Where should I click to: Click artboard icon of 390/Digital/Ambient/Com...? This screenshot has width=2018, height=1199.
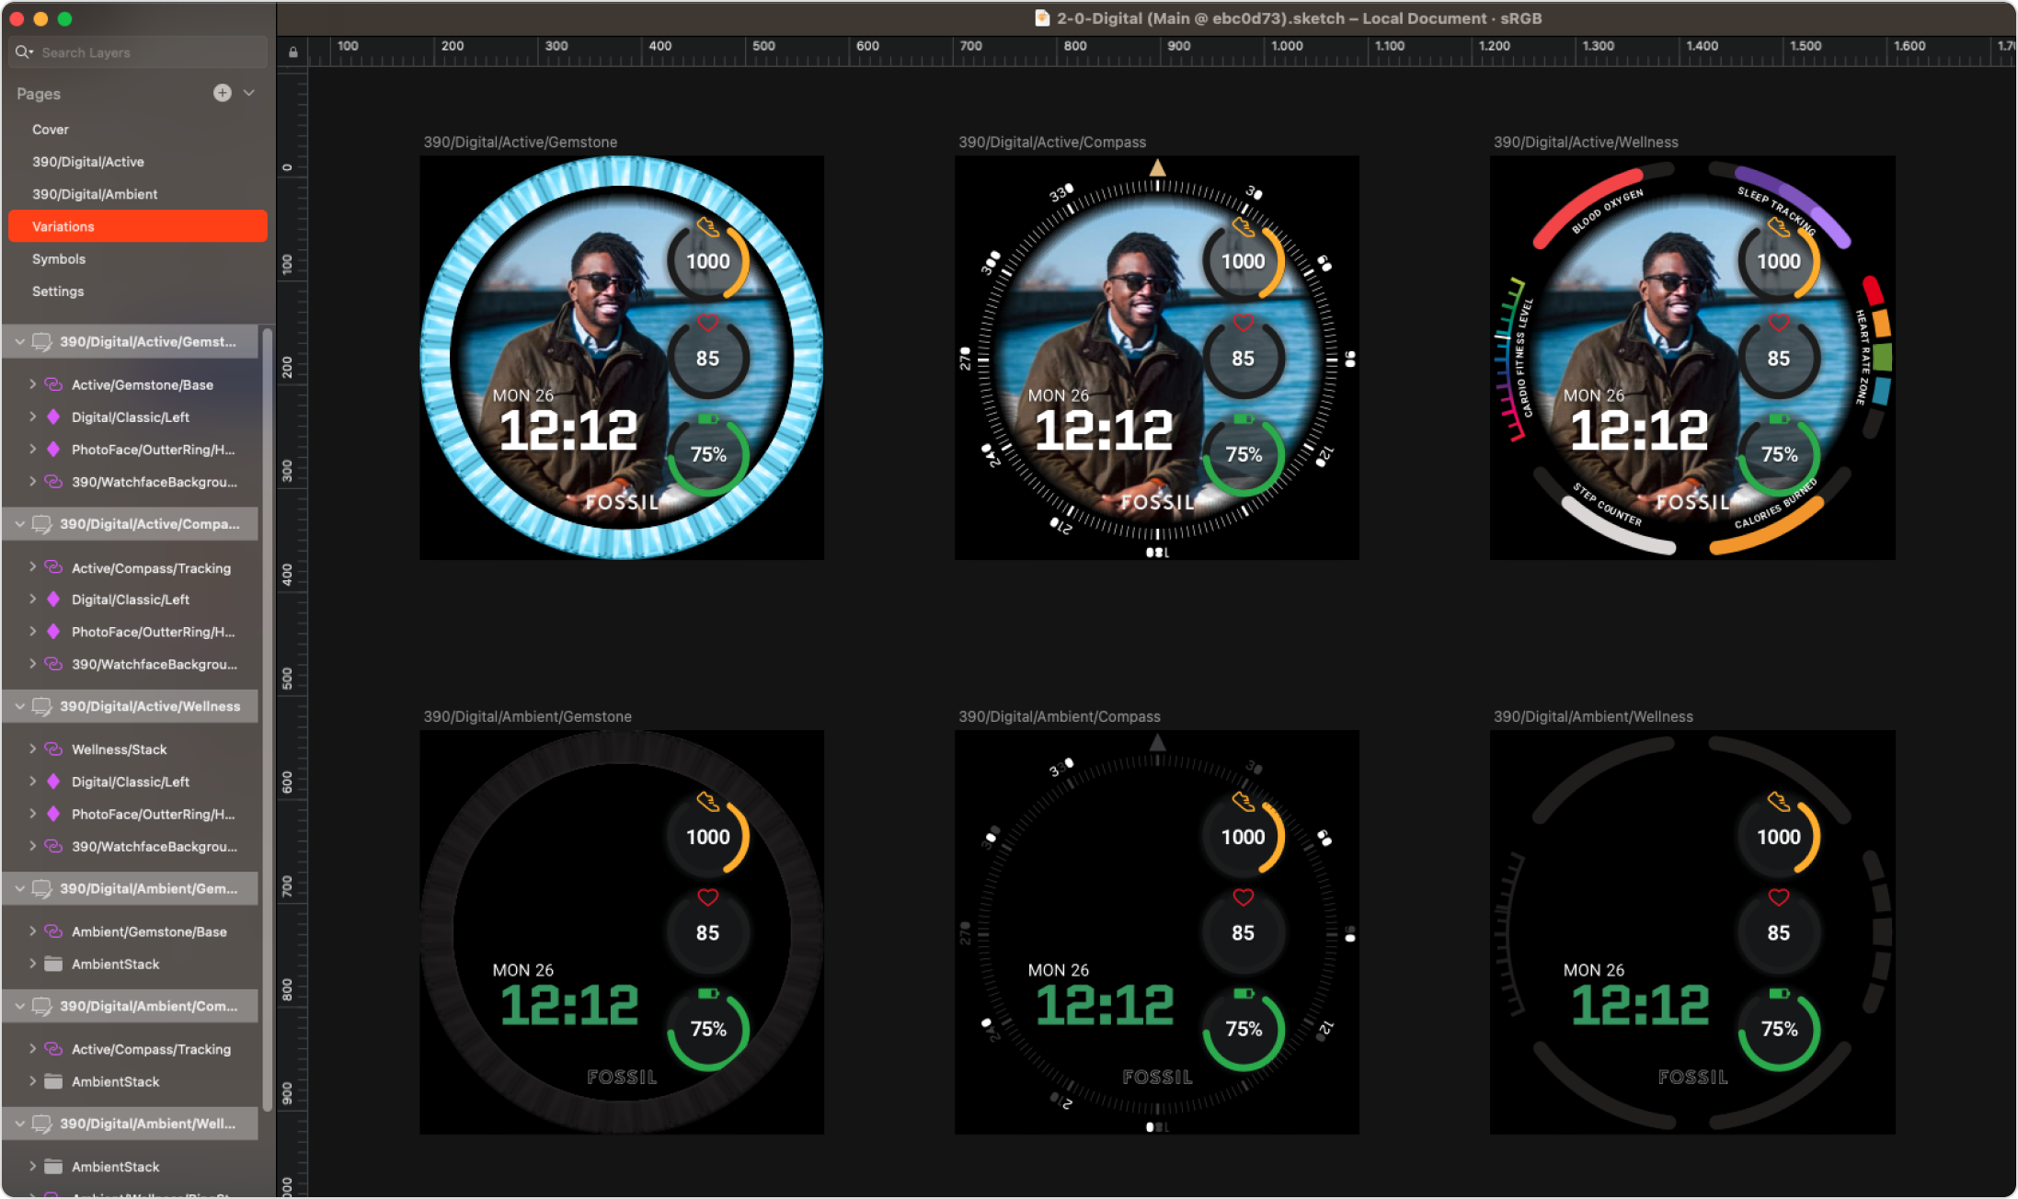click(41, 1006)
